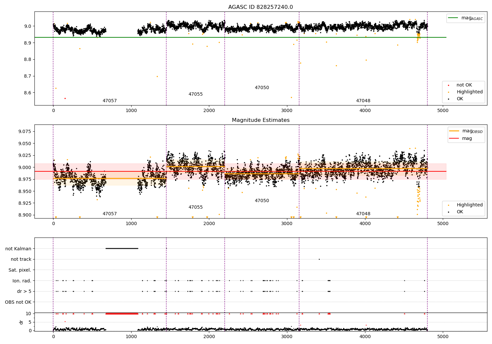Viewport: 492px width, 344px height.
Task: Click the 8.8 y-tick in AGASC ID plot
Action: 28,60
